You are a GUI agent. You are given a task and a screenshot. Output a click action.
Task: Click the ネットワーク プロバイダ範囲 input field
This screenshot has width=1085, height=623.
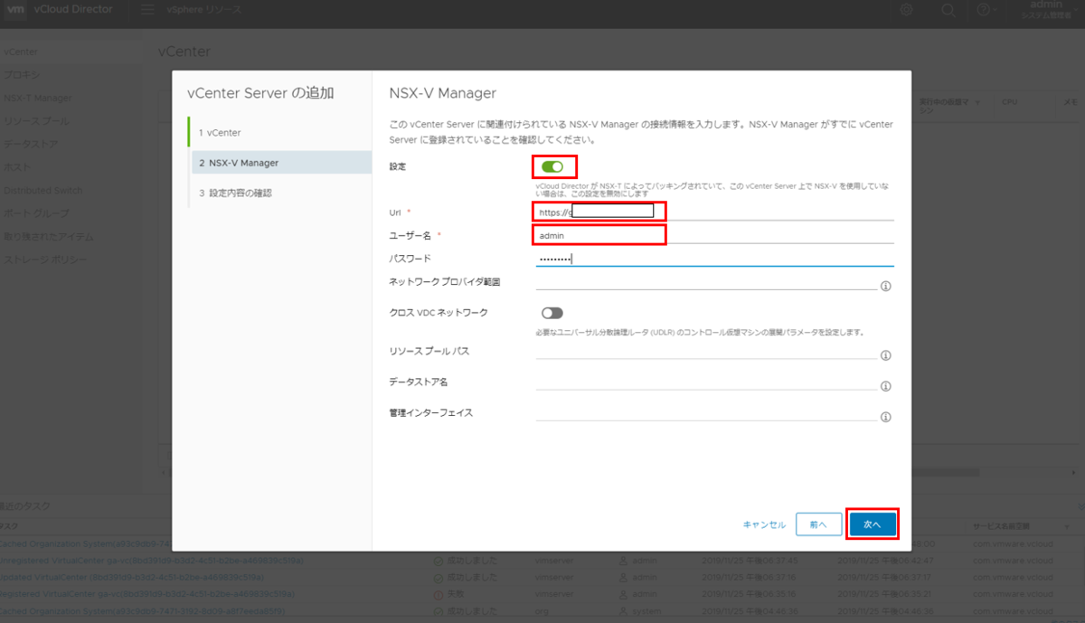[705, 282]
